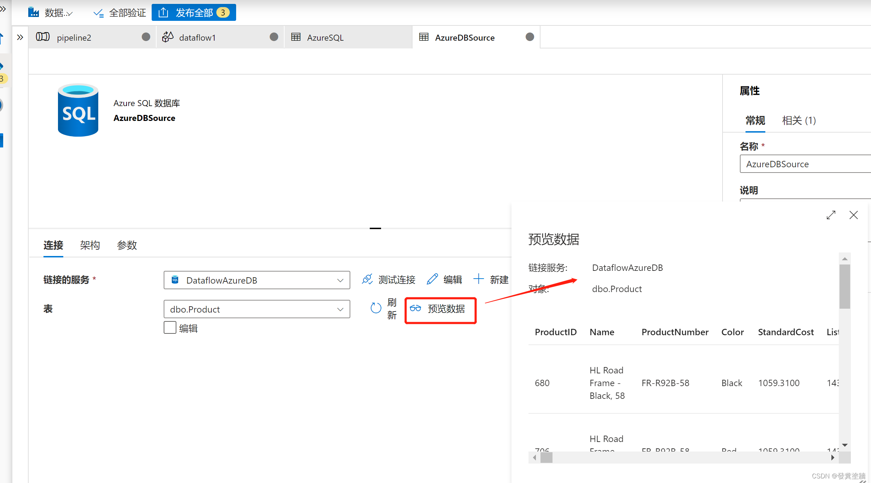This screenshot has width=871, height=483.
Task: Click the horizontal scrollbar thumb in preview
Action: [546, 458]
